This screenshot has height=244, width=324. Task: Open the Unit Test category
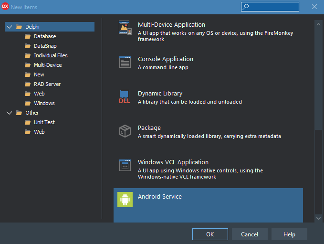pos(44,122)
